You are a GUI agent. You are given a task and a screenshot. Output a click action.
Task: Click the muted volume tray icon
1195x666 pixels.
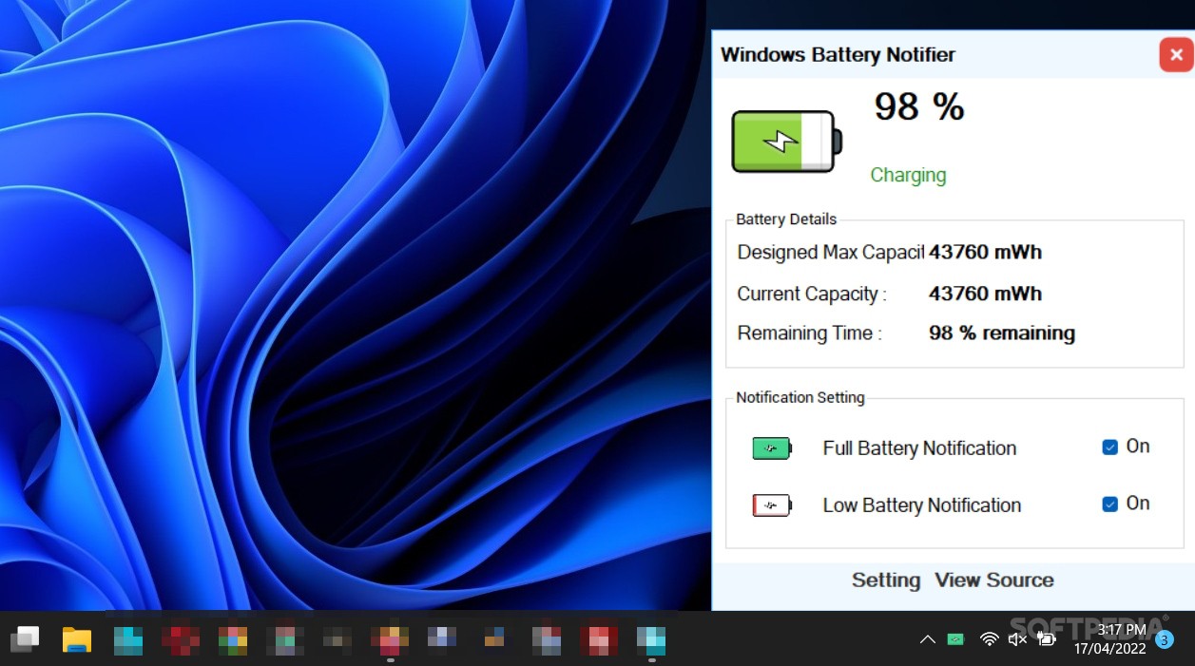point(1017,639)
